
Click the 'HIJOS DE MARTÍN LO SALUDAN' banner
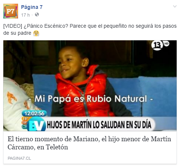(x=99, y=125)
